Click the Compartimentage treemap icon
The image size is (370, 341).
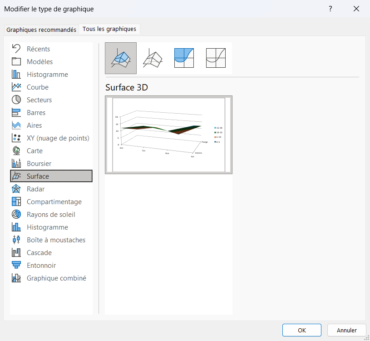(x=16, y=201)
